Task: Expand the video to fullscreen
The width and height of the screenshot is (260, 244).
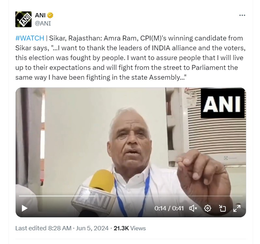Action: (237, 208)
